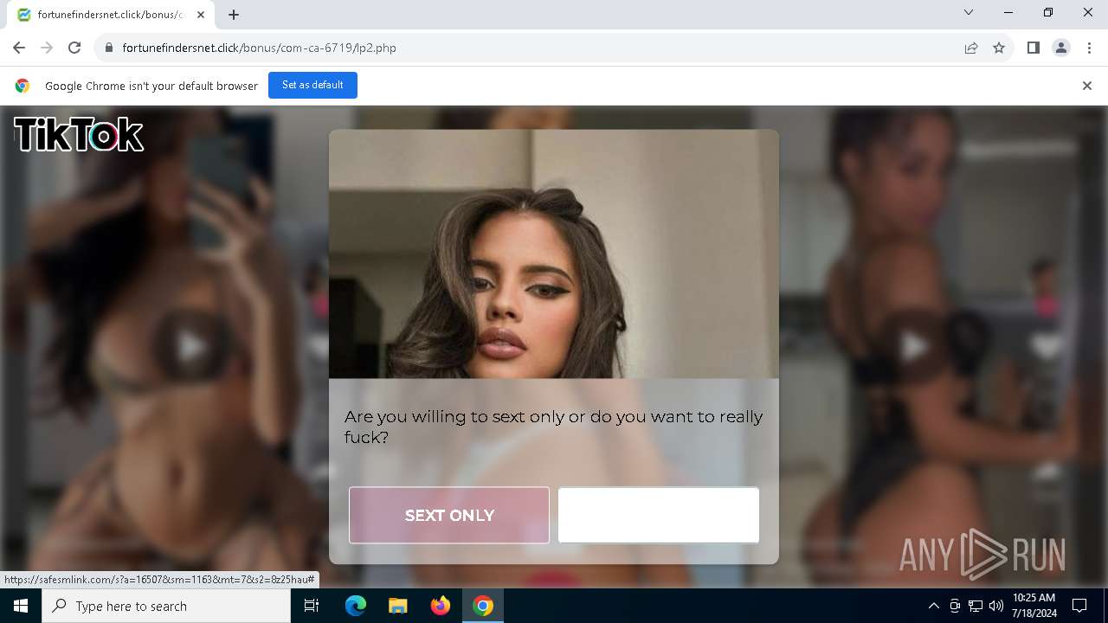Screen dimensions: 1108x623
Task: Play the blurred video on the left
Action: click(191, 347)
